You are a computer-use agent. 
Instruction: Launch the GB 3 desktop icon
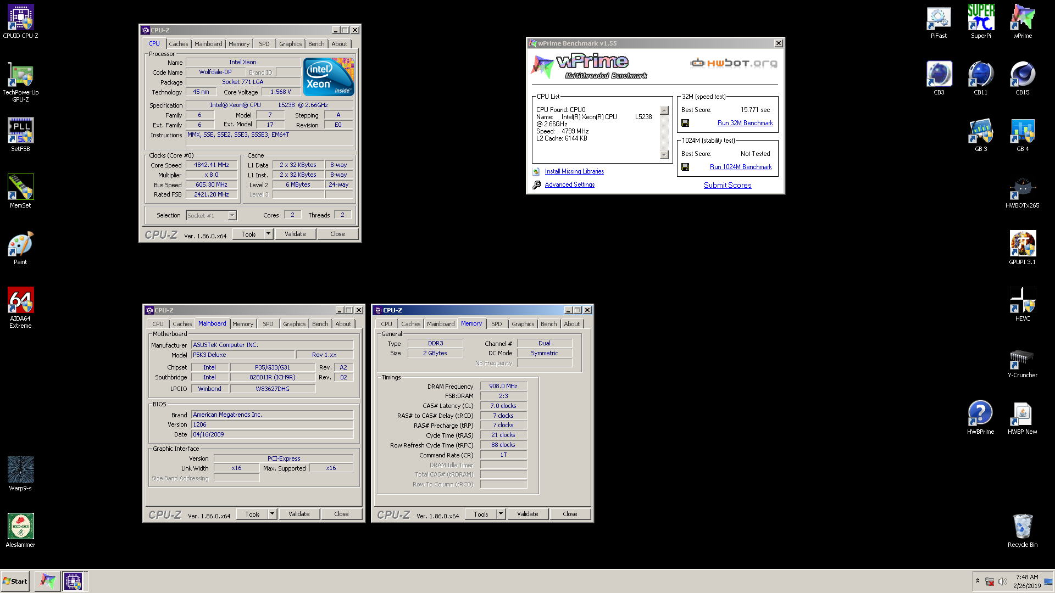[981, 135]
